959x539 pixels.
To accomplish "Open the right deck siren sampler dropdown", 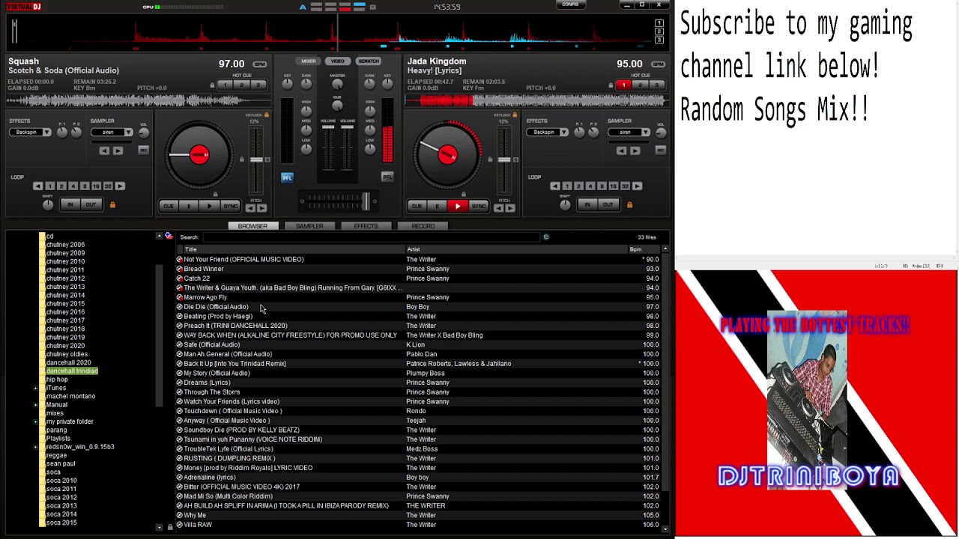I will click(646, 133).
